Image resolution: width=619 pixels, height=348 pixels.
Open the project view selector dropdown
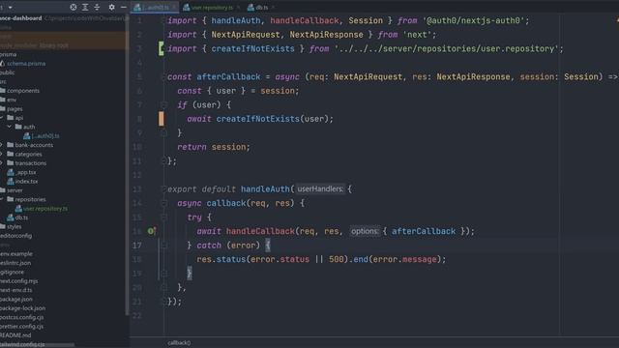pyautogui.click(x=10, y=7)
